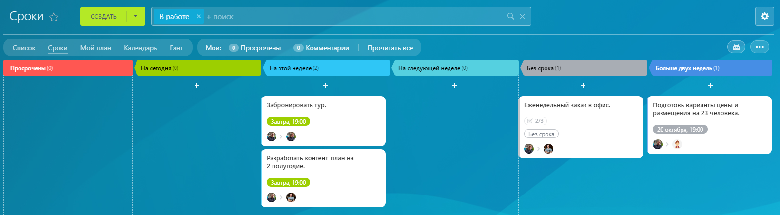This screenshot has width=780, height=215.
Task: Filter by Просрочены counter
Action: (x=255, y=48)
